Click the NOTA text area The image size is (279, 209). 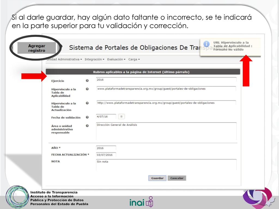[x=166, y=165]
